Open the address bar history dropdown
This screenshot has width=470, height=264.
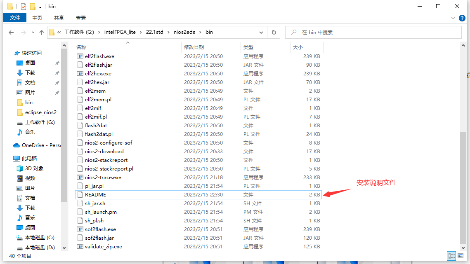pyautogui.click(x=261, y=32)
